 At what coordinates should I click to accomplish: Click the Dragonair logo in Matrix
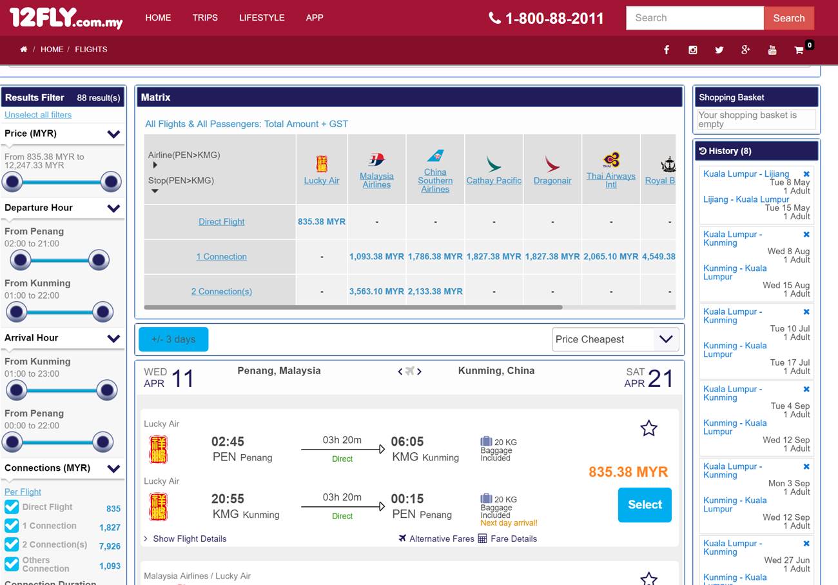[x=552, y=164]
